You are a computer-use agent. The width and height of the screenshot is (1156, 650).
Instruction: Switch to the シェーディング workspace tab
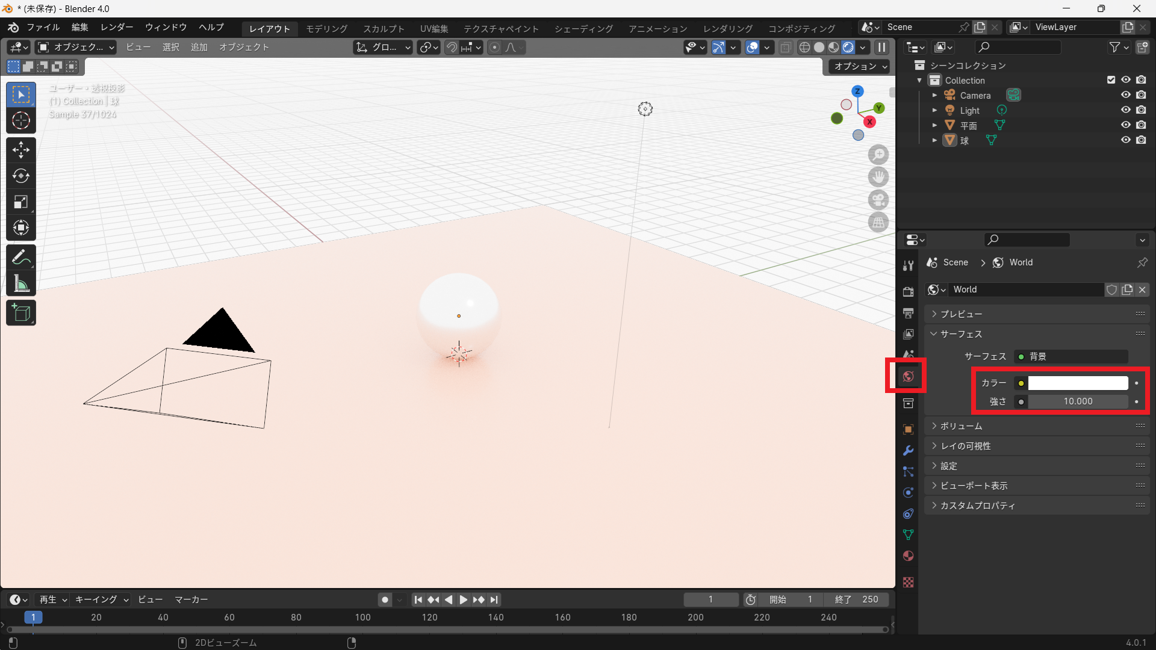click(x=583, y=29)
